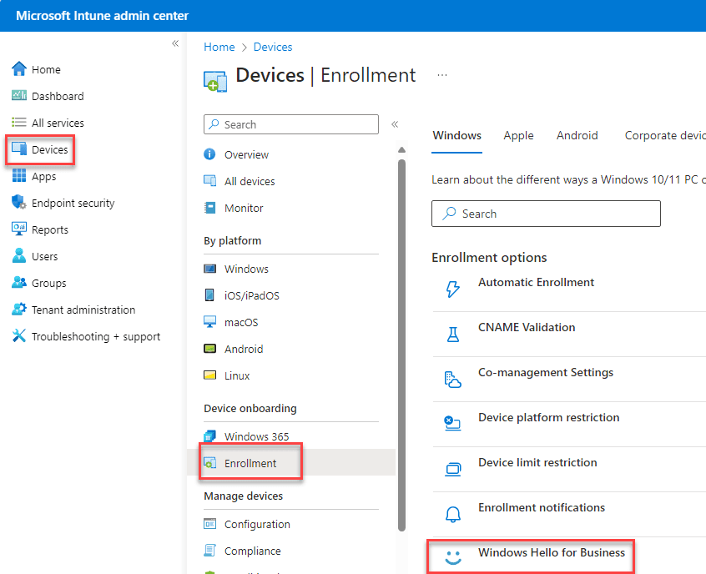Open the Android enrollment tab

tap(577, 135)
